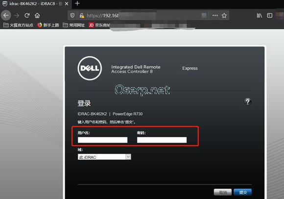Toggle the sidebar view icon

(269, 16)
